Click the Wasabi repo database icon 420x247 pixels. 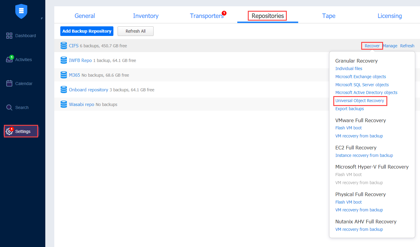(x=64, y=104)
